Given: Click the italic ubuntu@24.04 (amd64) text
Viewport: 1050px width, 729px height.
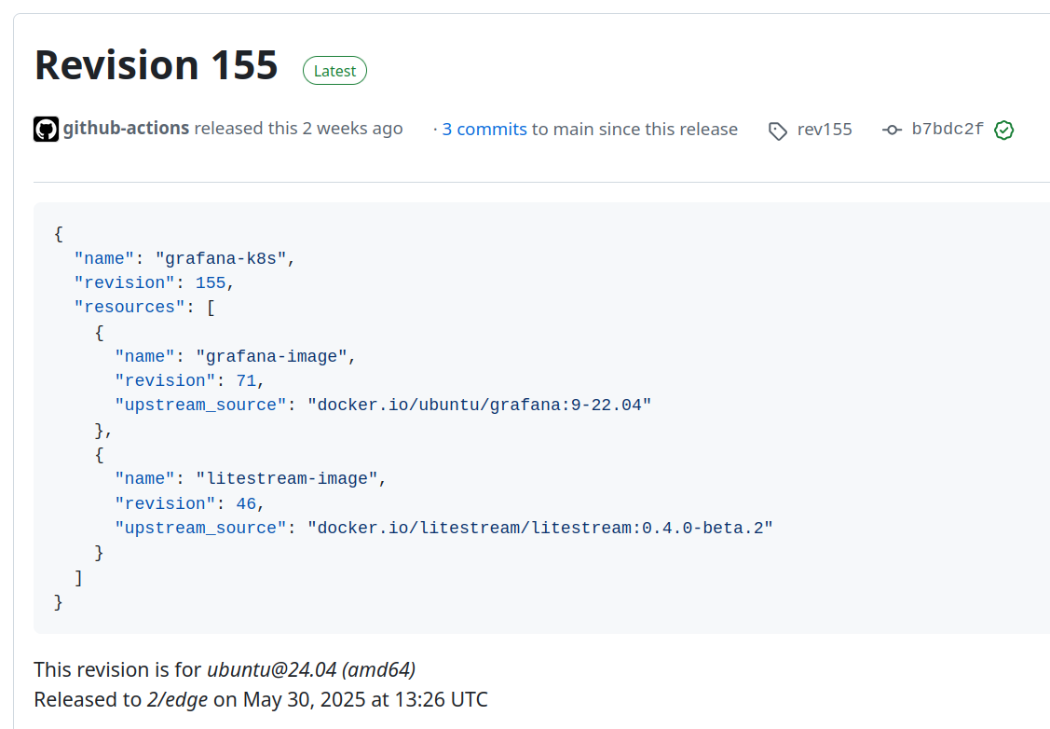Looking at the screenshot, I should [311, 669].
